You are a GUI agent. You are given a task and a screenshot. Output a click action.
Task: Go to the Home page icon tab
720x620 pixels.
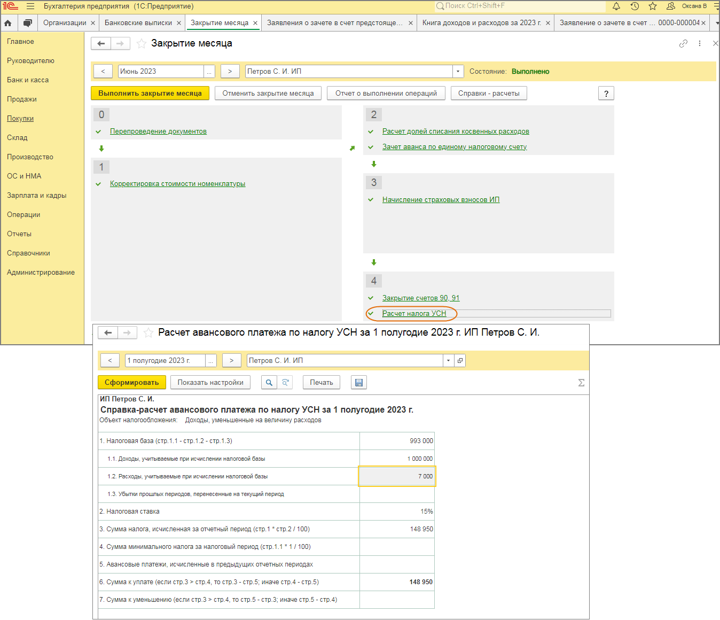pos(8,23)
